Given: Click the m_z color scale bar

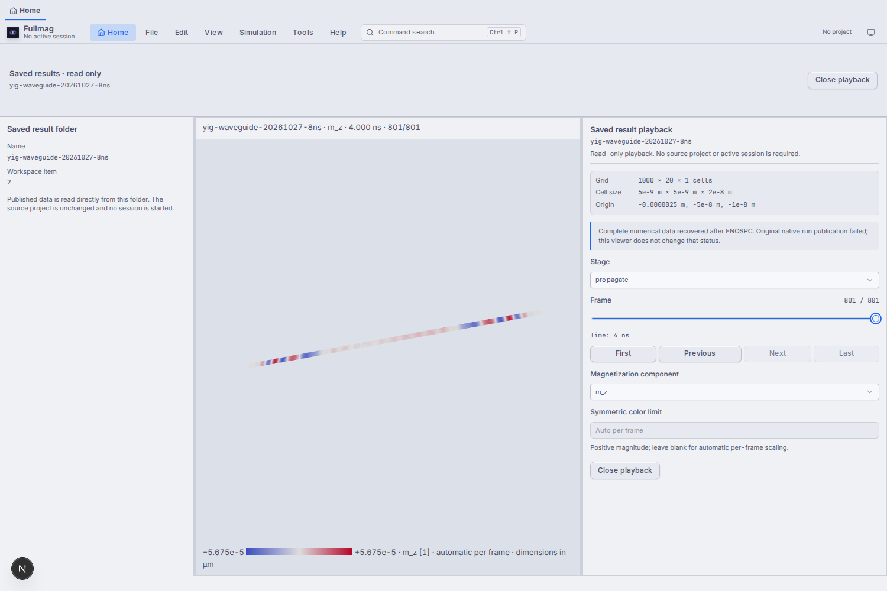Looking at the screenshot, I should pos(299,551).
